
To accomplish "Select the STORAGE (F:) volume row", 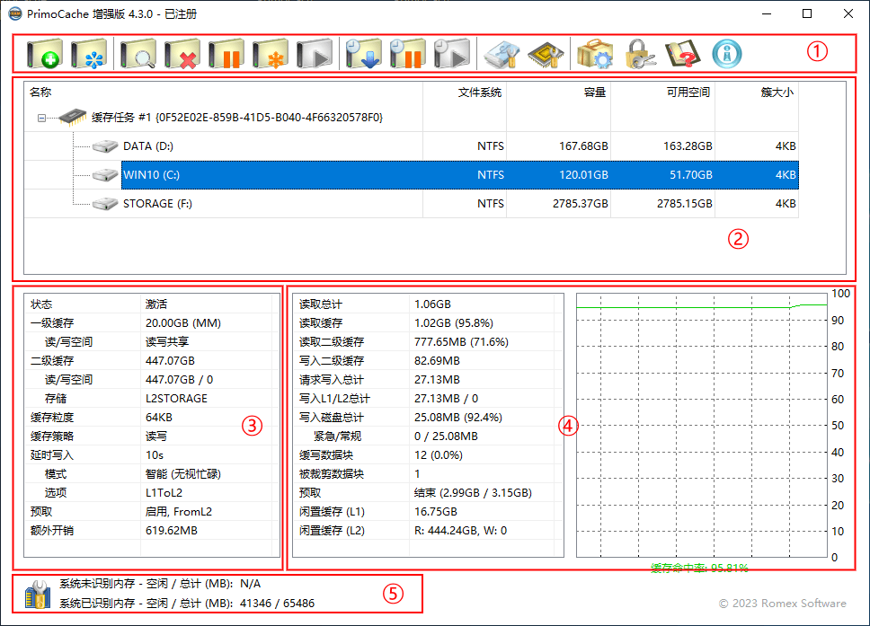I will pyautogui.click(x=411, y=204).
